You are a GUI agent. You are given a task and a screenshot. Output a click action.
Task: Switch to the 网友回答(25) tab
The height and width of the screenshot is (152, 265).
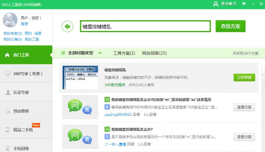pos(154,53)
